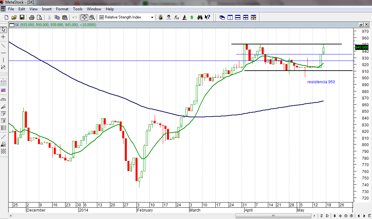The height and width of the screenshot is (219, 372).
Task: Select the Gann grid hatch tool
Action: [x=3, y=151]
